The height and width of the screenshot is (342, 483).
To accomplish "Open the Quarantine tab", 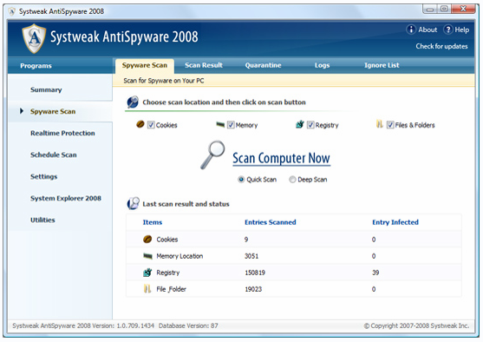I will tap(263, 65).
